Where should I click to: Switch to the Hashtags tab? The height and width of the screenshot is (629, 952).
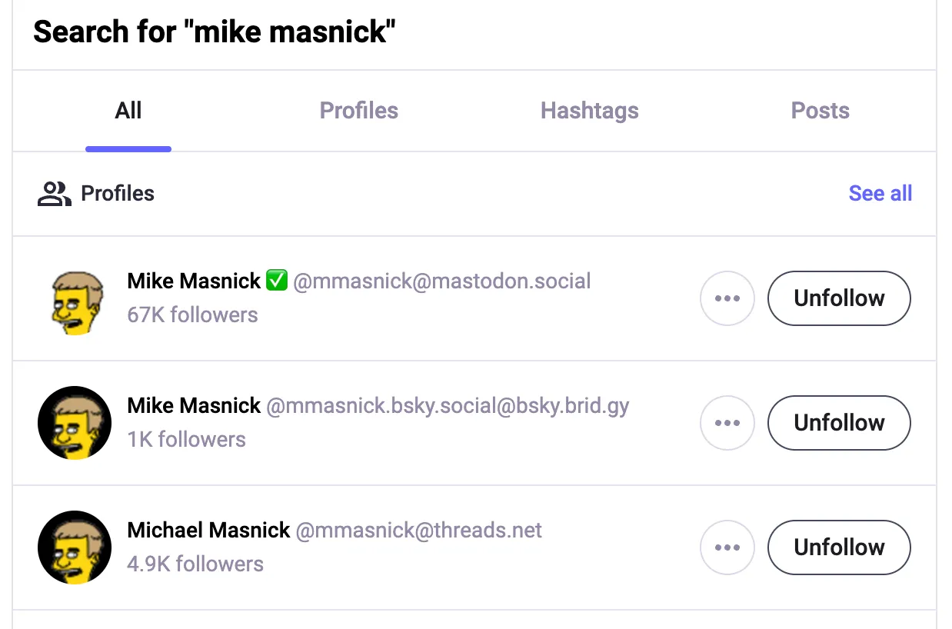[x=590, y=111]
